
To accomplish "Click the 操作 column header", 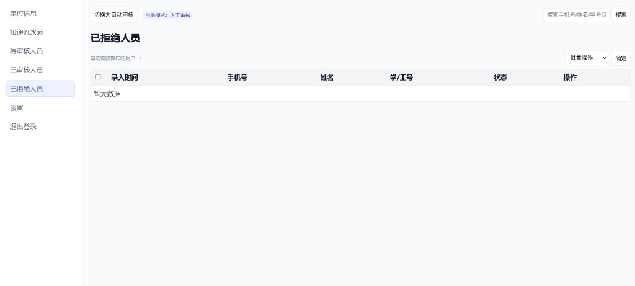I will (x=569, y=78).
